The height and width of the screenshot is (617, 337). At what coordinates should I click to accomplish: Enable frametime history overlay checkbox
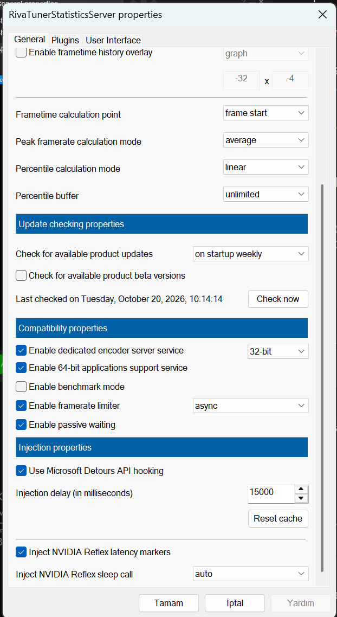click(21, 53)
